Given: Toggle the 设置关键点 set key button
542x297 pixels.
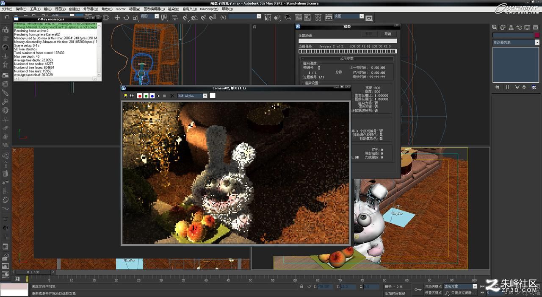Looking at the screenshot, I should coord(433,292).
